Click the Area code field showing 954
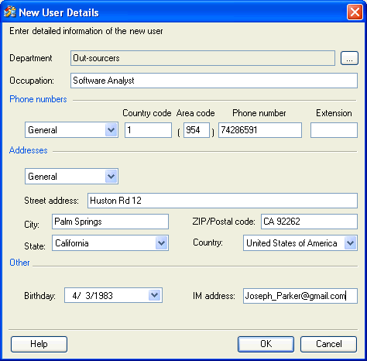 click(197, 130)
